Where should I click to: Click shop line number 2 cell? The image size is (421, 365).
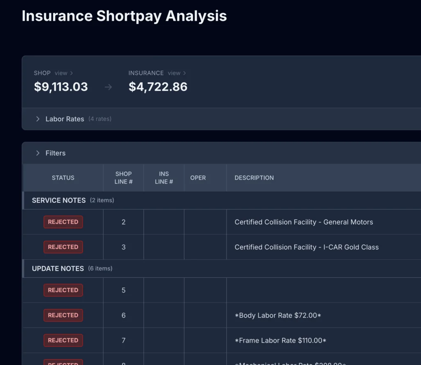pos(123,222)
